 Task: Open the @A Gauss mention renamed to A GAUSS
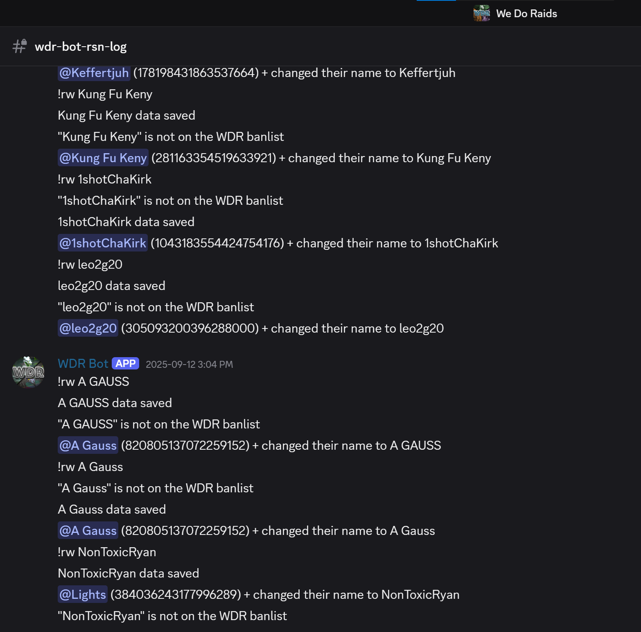tap(88, 446)
